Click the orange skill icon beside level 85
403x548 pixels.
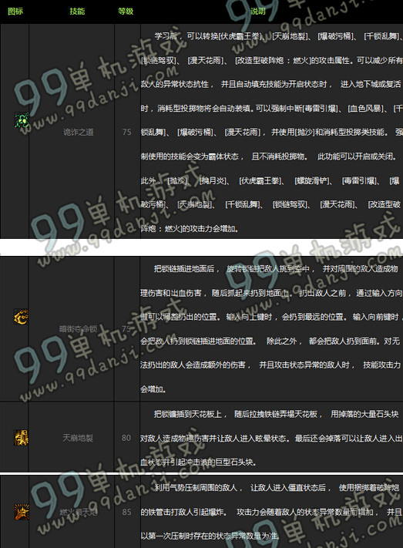pyautogui.click(x=21, y=512)
